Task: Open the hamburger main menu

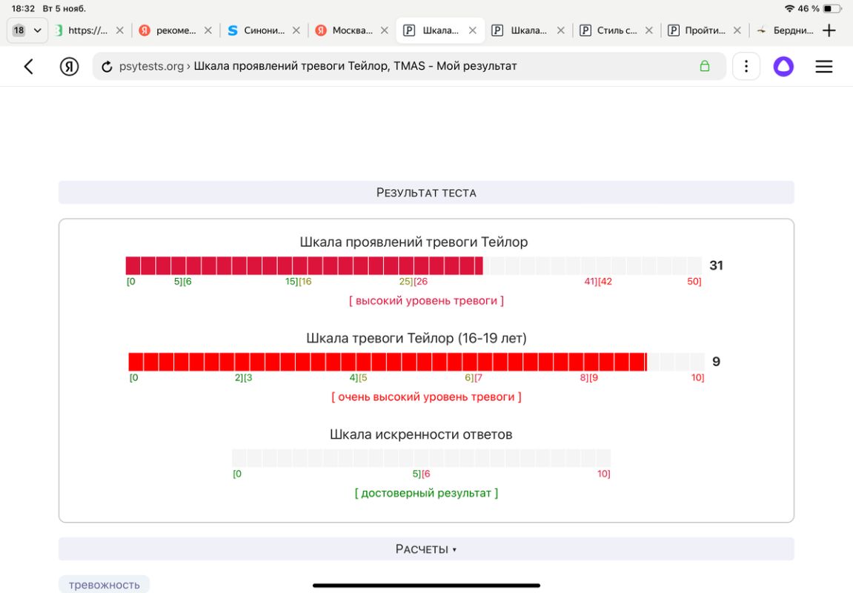Action: 823,67
